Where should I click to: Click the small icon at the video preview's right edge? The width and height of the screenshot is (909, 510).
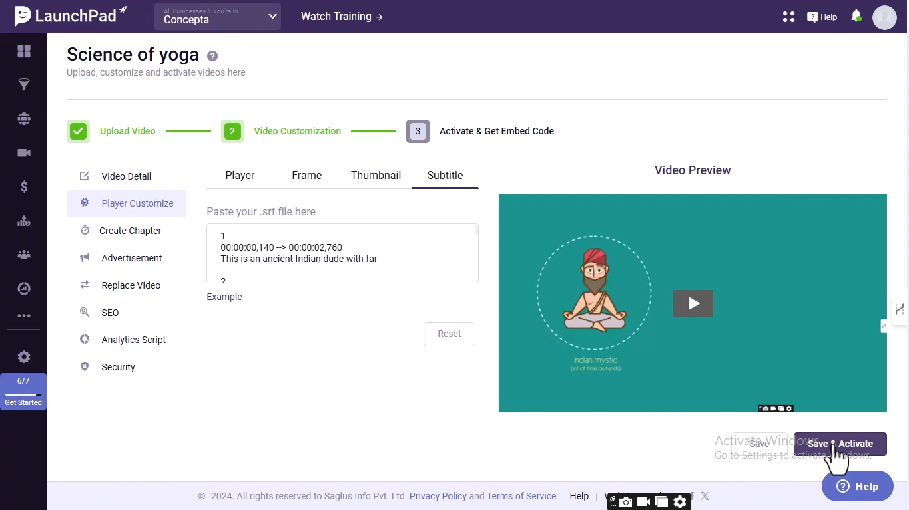point(884,326)
